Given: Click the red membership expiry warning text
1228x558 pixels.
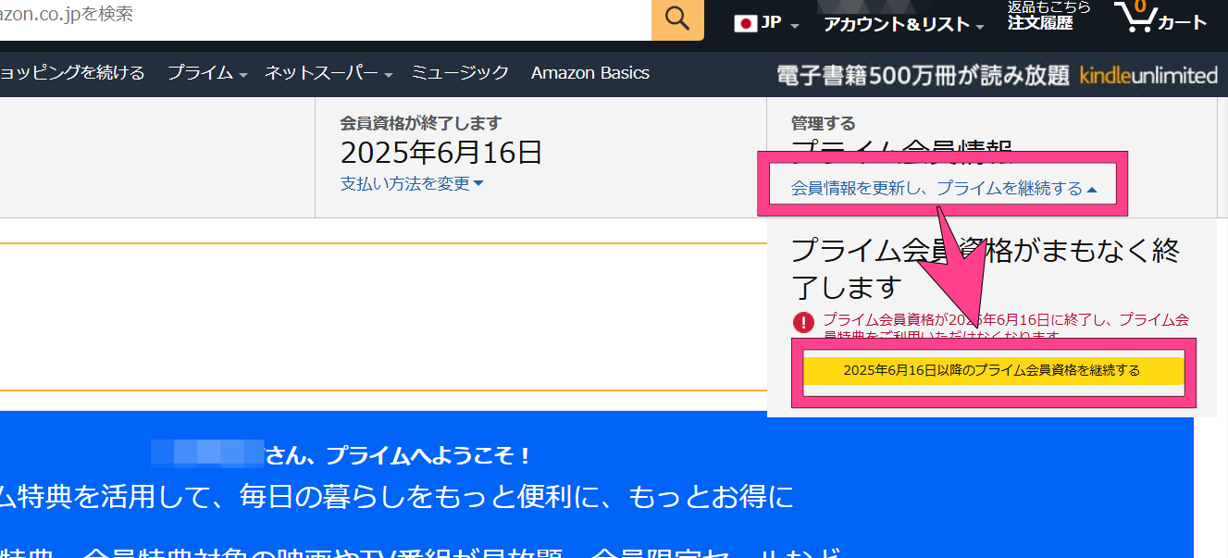Looking at the screenshot, I should point(1006,327).
